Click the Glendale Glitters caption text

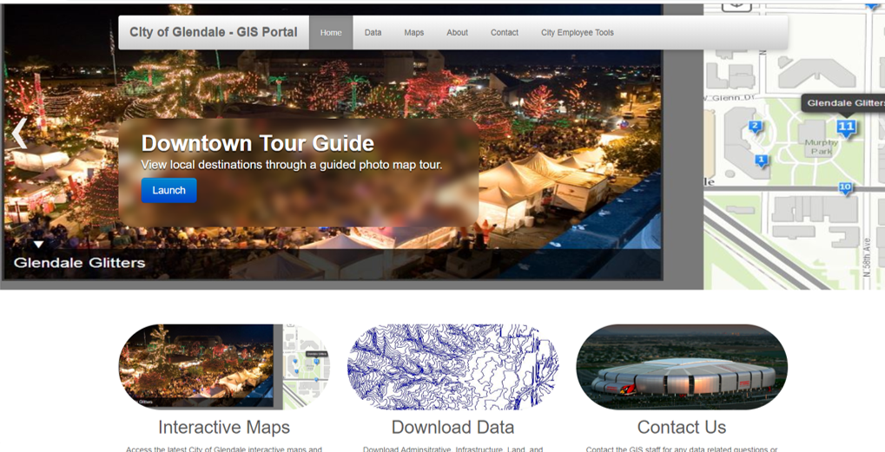(80, 263)
